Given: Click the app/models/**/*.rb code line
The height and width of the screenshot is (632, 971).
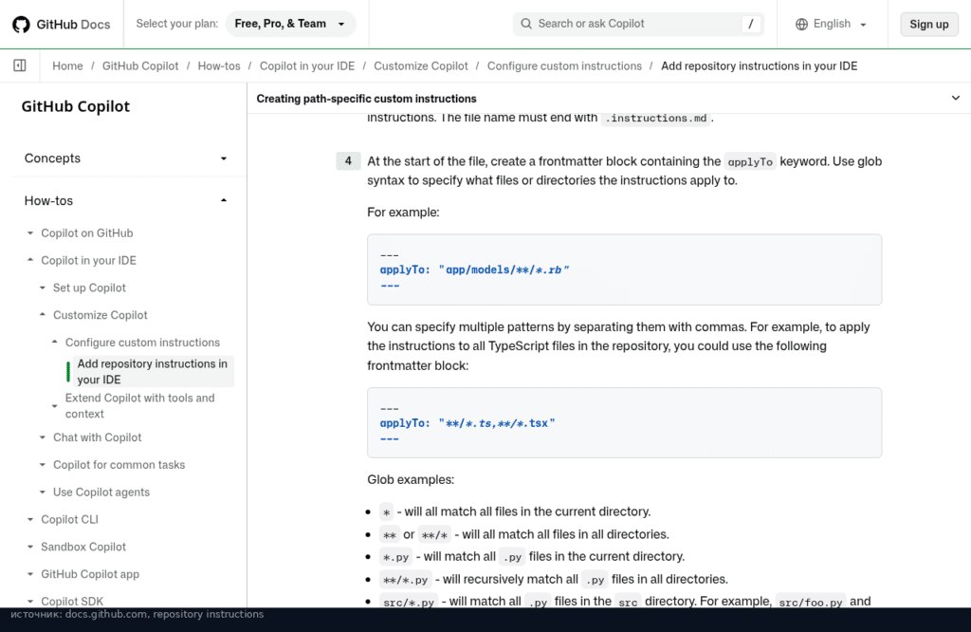Looking at the screenshot, I should [x=474, y=270].
